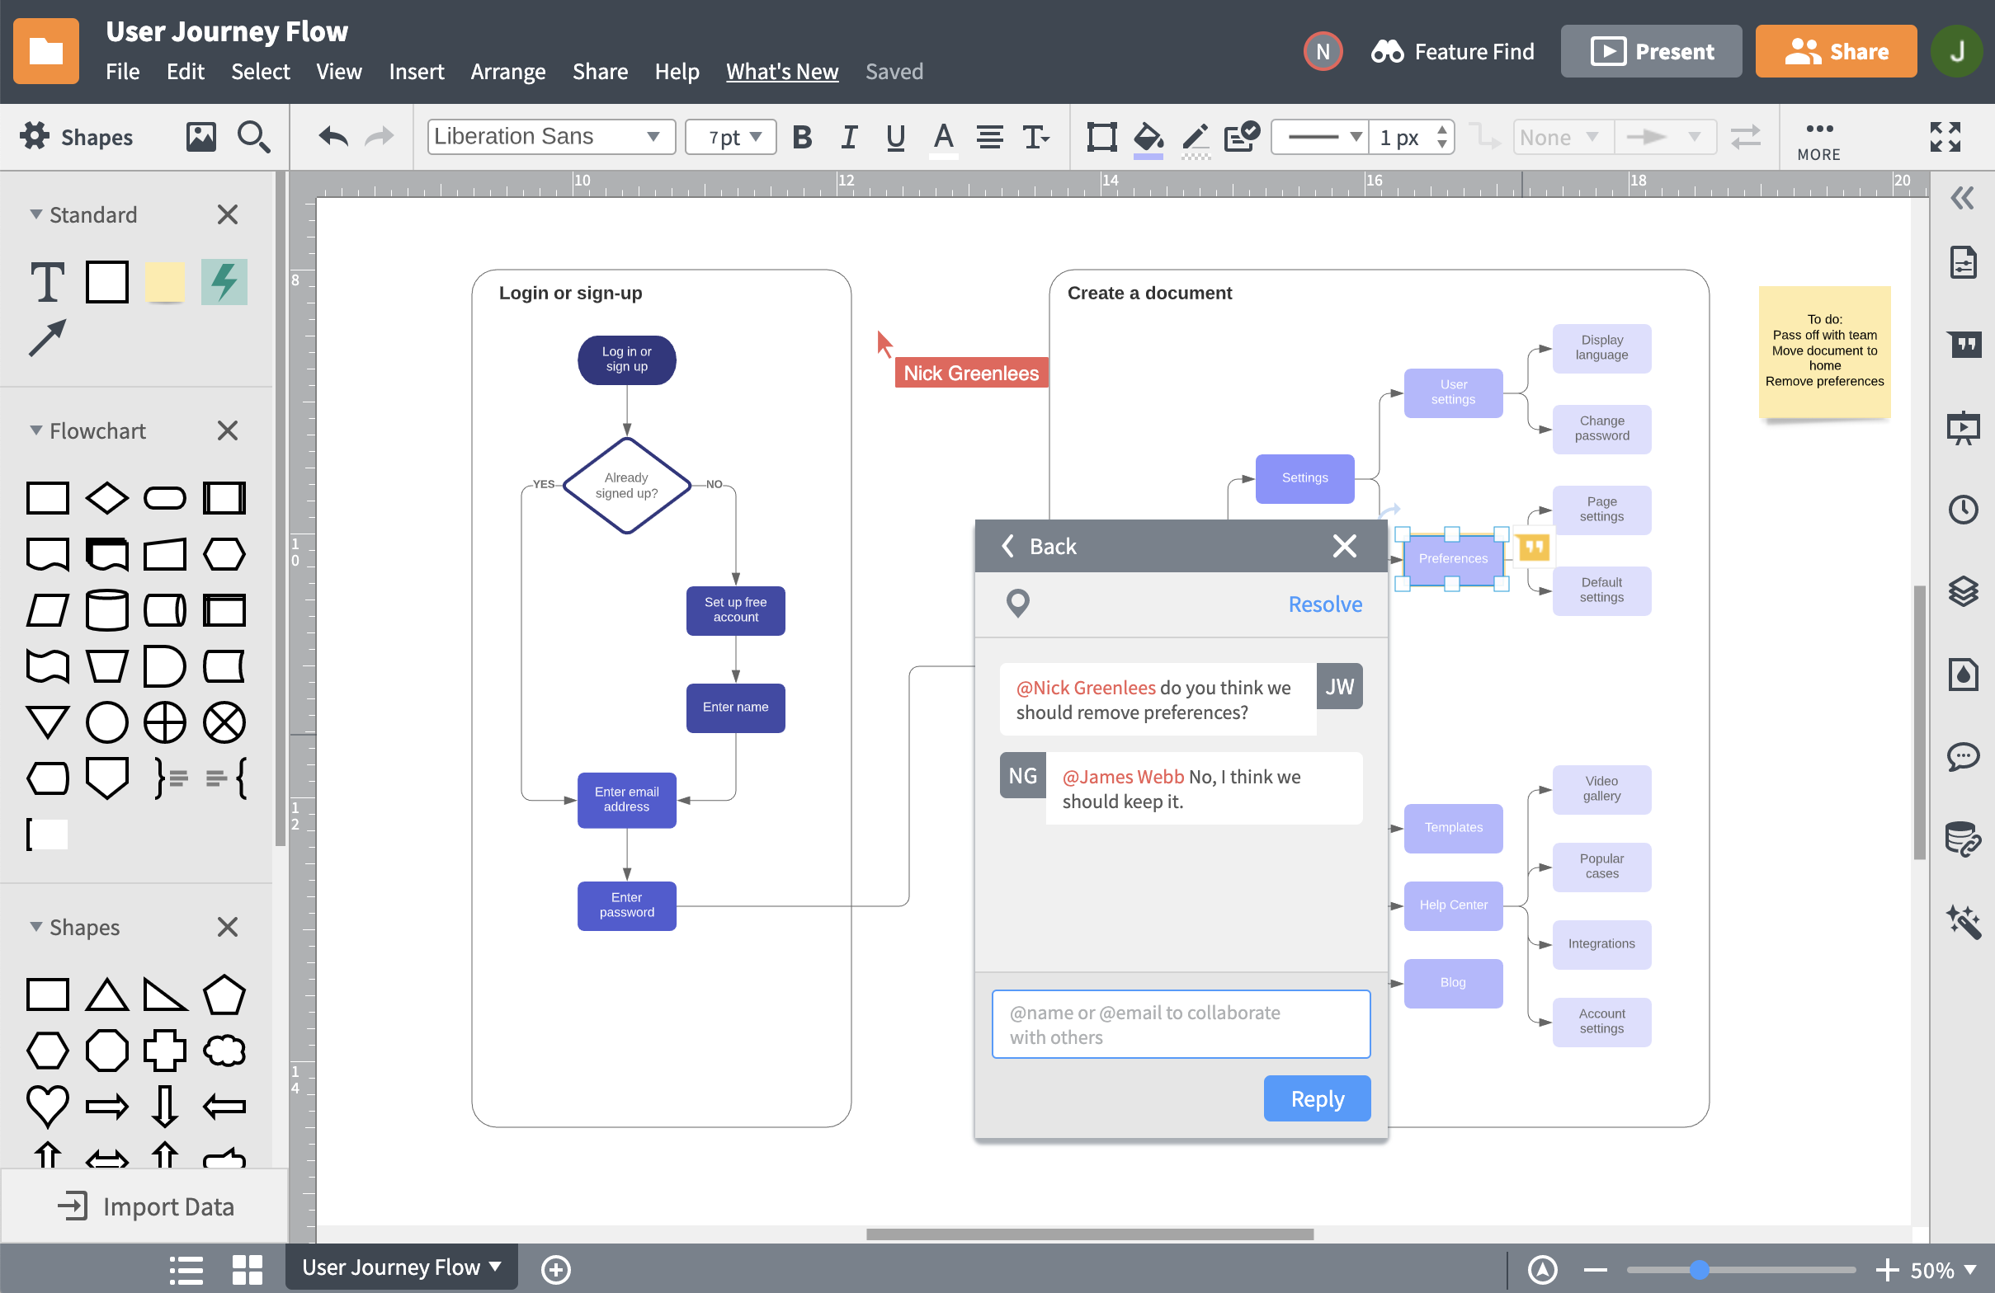Toggle the Underline text icon

pos(894,137)
